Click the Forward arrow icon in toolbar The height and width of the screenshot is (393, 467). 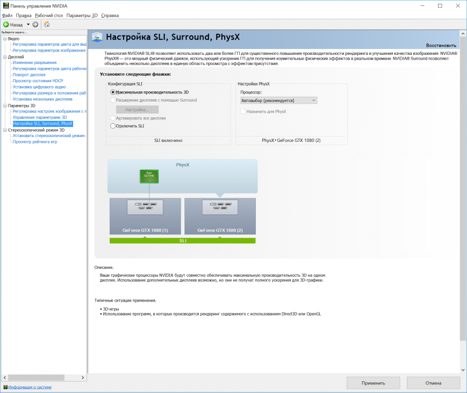coord(35,24)
